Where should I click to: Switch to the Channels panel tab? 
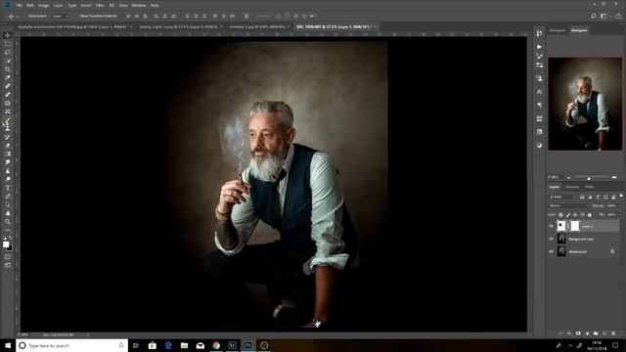[571, 187]
